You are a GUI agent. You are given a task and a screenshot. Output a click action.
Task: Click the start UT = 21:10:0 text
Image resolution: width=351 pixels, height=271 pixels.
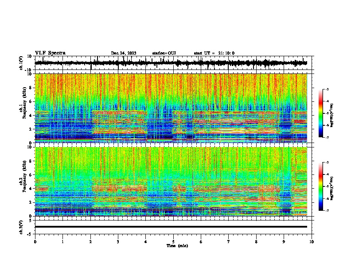pos(214,53)
